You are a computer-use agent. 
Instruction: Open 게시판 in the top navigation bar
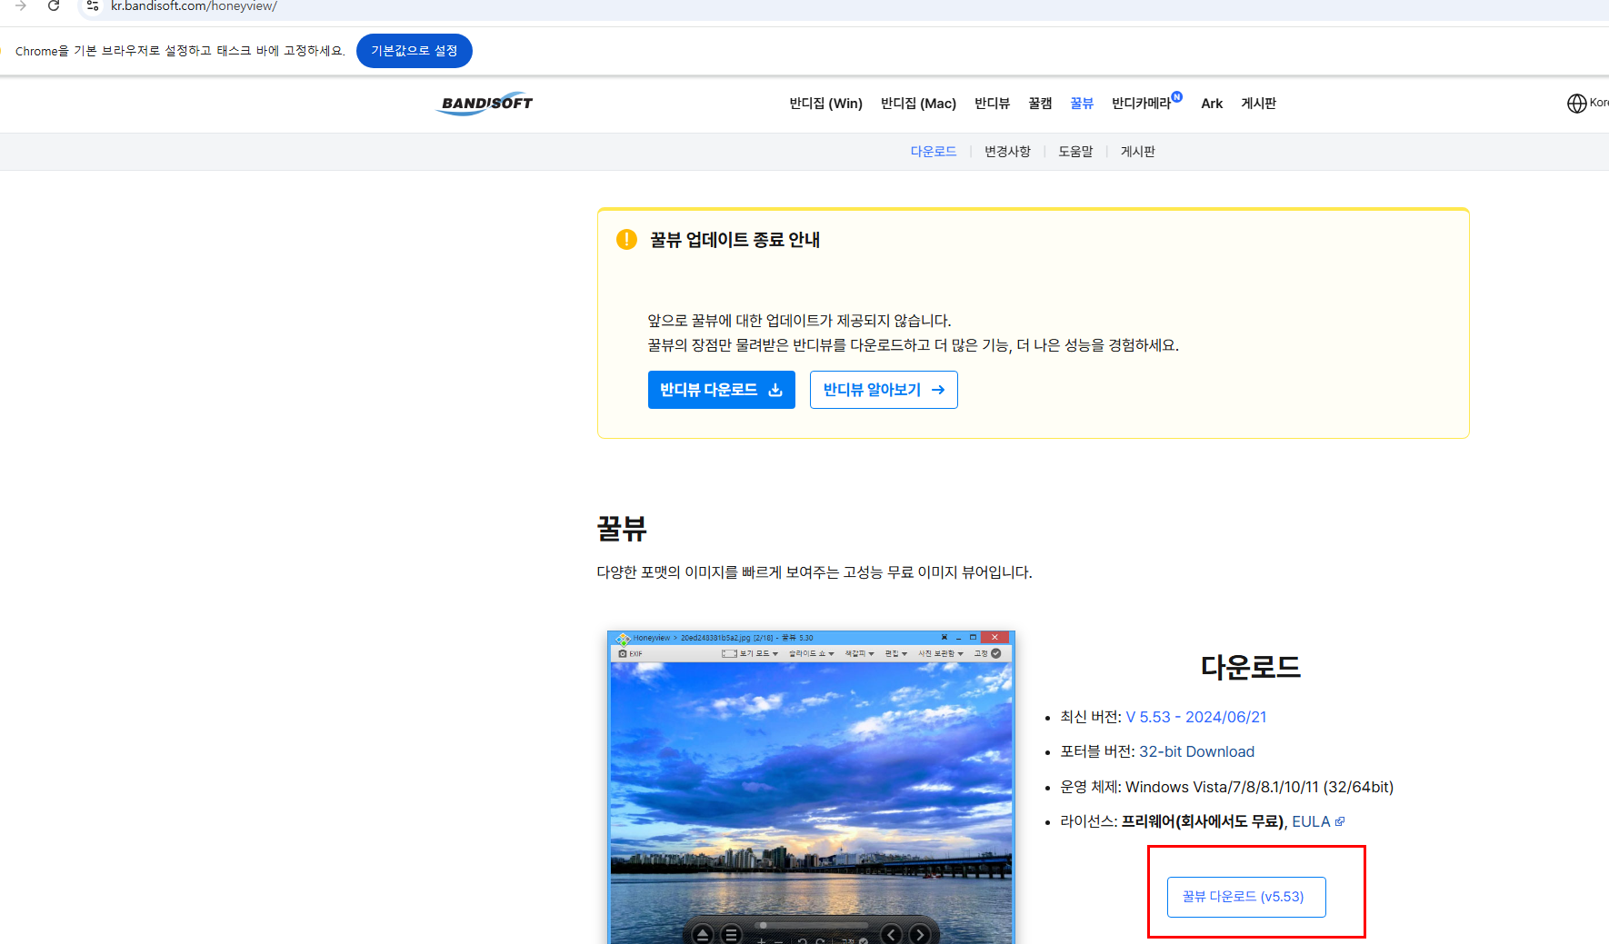click(x=1259, y=104)
